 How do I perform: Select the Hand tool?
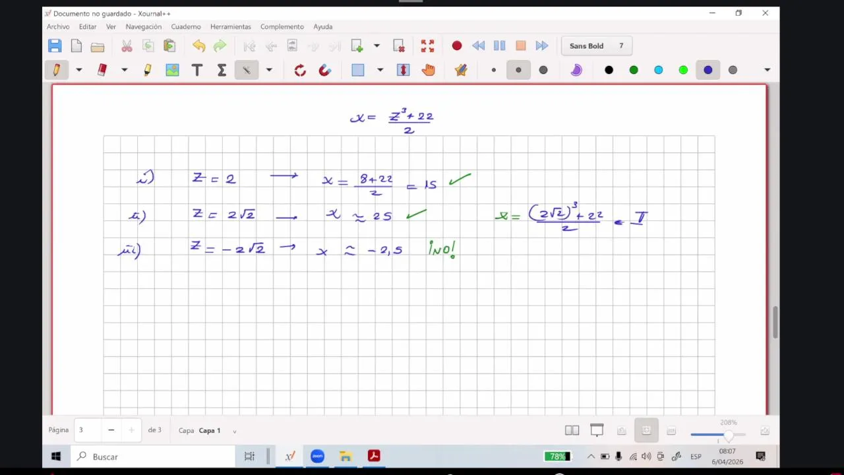tap(429, 70)
